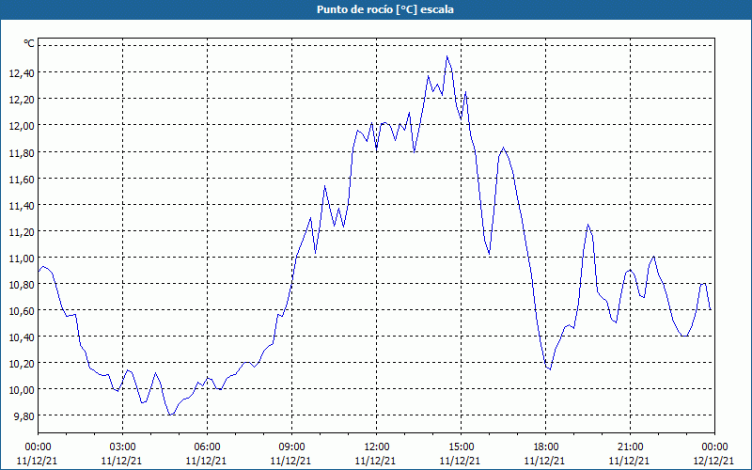Click the 12/12/21 date label
The height and width of the screenshot is (470, 752).
tap(714, 461)
